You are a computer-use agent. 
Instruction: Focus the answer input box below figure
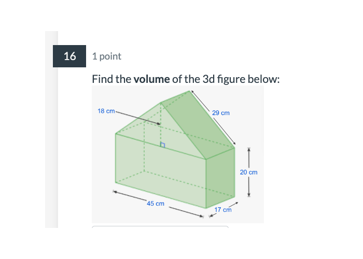click(160, 226)
